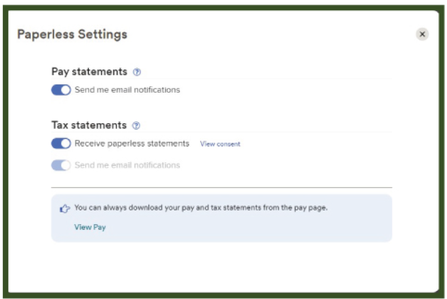Turn off Receive paperless statements toggle
Image resolution: width=447 pixels, height=299 pixels.
(61, 144)
